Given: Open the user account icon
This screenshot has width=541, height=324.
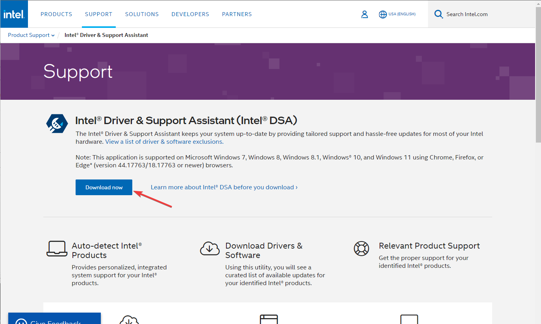Looking at the screenshot, I should click(364, 15).
